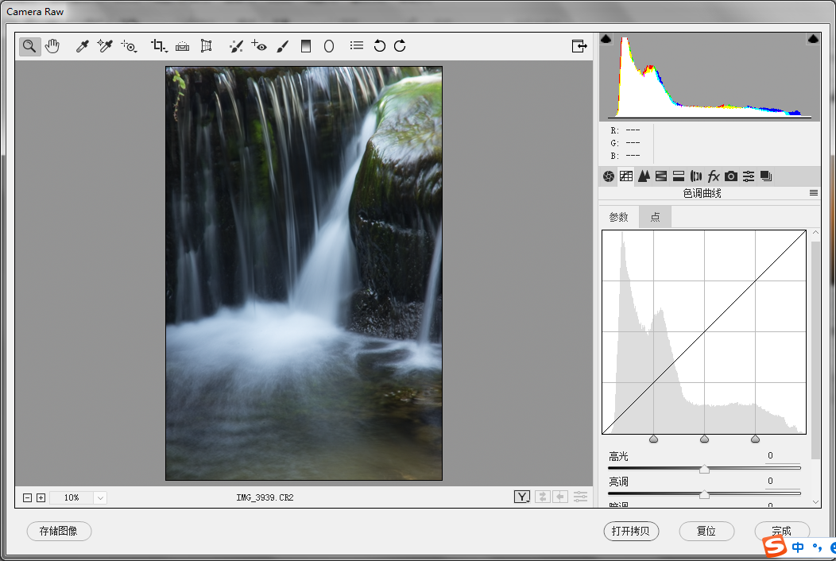Select the Transform tool

(x=206, y=46)
